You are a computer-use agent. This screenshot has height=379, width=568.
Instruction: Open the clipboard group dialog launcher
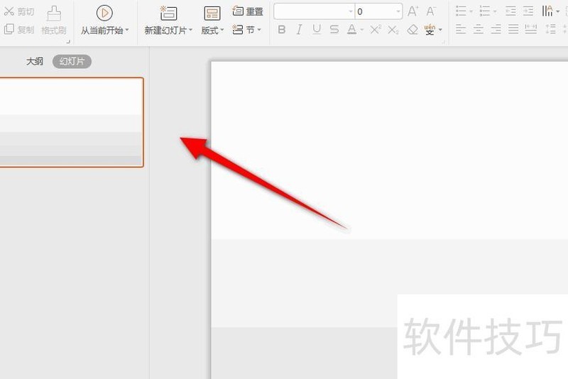tap(68, 42)
